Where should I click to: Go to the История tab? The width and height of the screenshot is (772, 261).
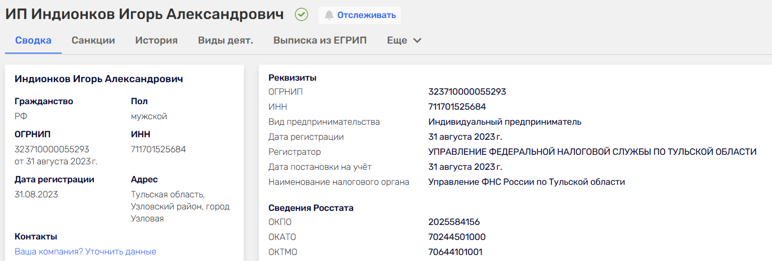(x=157, y=41)
